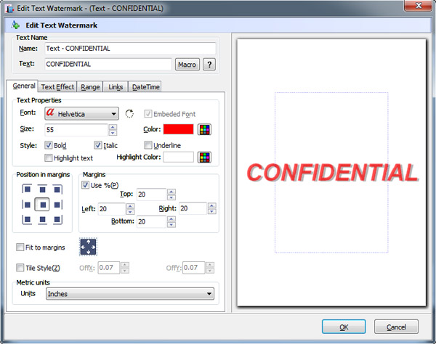Click the Macro button
The height and width of the screenshot is (344, 436).
pyautogui.click(x=187, y=64)
